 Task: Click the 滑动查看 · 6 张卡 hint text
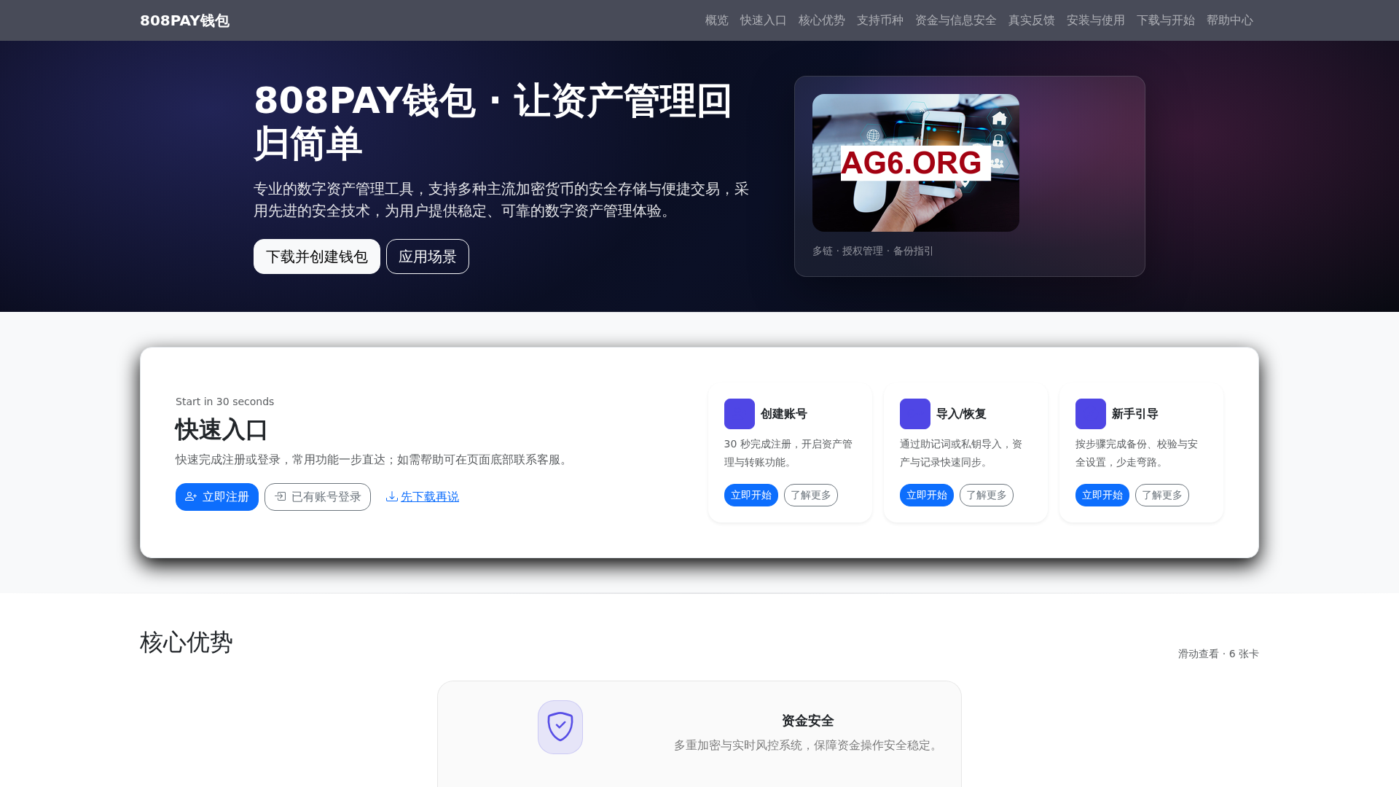click(1218, 654)
